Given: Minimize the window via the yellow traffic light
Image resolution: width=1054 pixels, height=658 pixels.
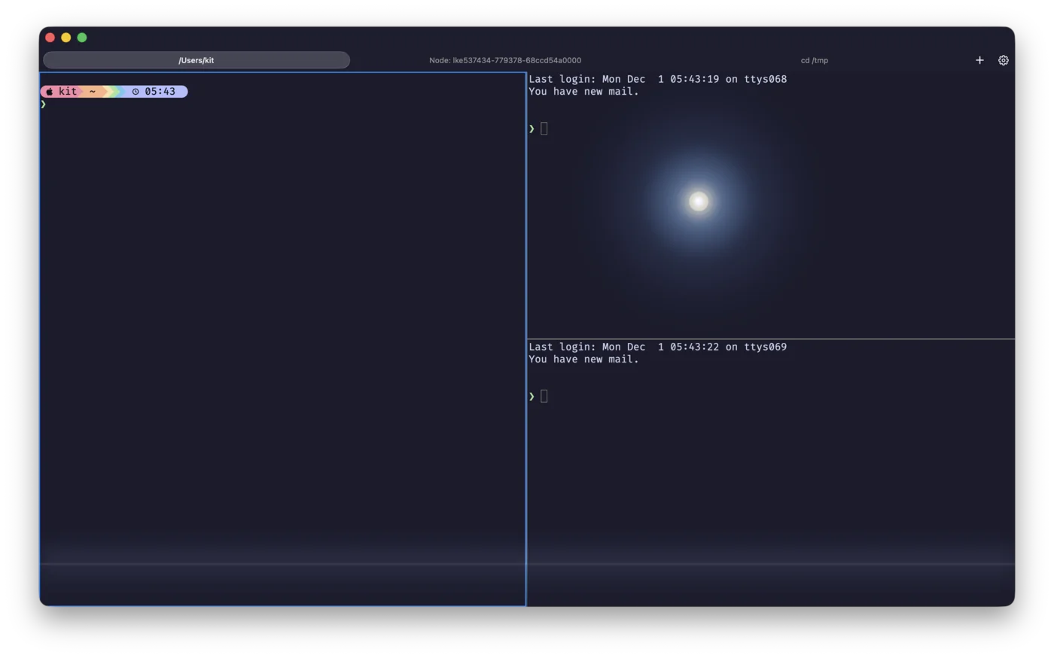Looking at the screenshot, I should 65,37.
